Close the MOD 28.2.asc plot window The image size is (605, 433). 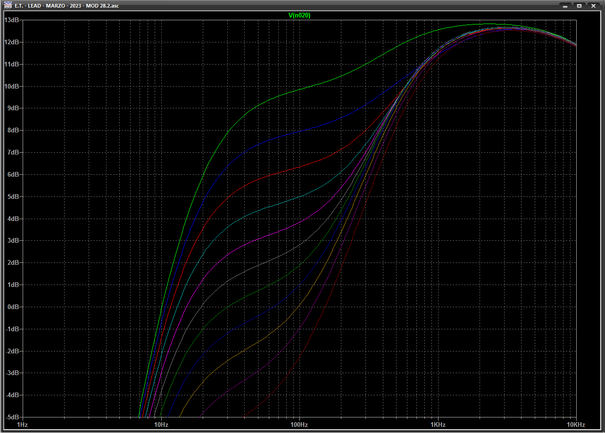593,6
